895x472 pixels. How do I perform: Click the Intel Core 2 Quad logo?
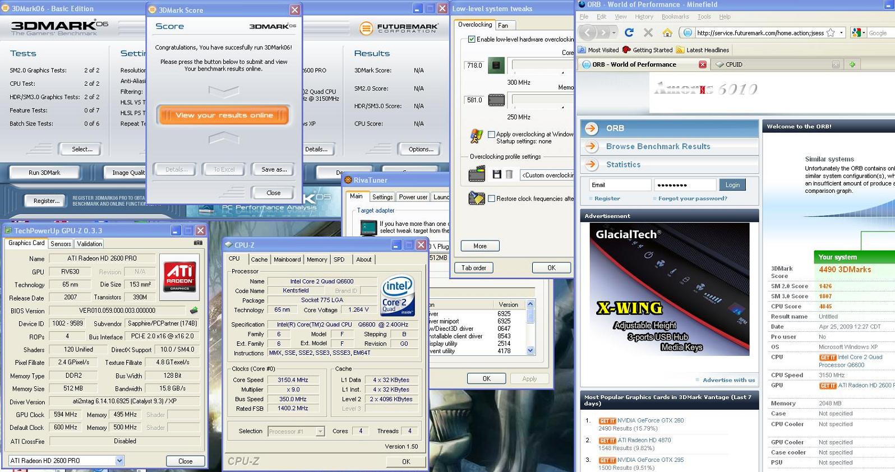point(398,295)
